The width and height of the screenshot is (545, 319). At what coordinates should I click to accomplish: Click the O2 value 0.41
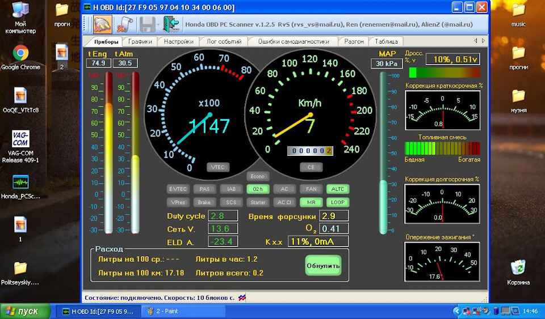pyautogui.click(x=334, y=228)
